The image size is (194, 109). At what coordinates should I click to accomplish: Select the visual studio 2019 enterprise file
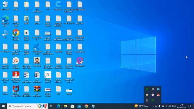[x=69, y=7]
